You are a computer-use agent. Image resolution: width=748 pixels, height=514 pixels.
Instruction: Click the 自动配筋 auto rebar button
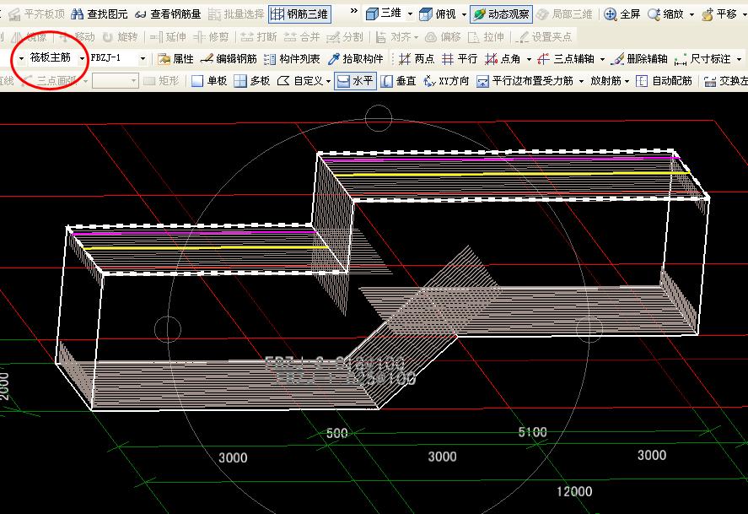coord(664,81)
